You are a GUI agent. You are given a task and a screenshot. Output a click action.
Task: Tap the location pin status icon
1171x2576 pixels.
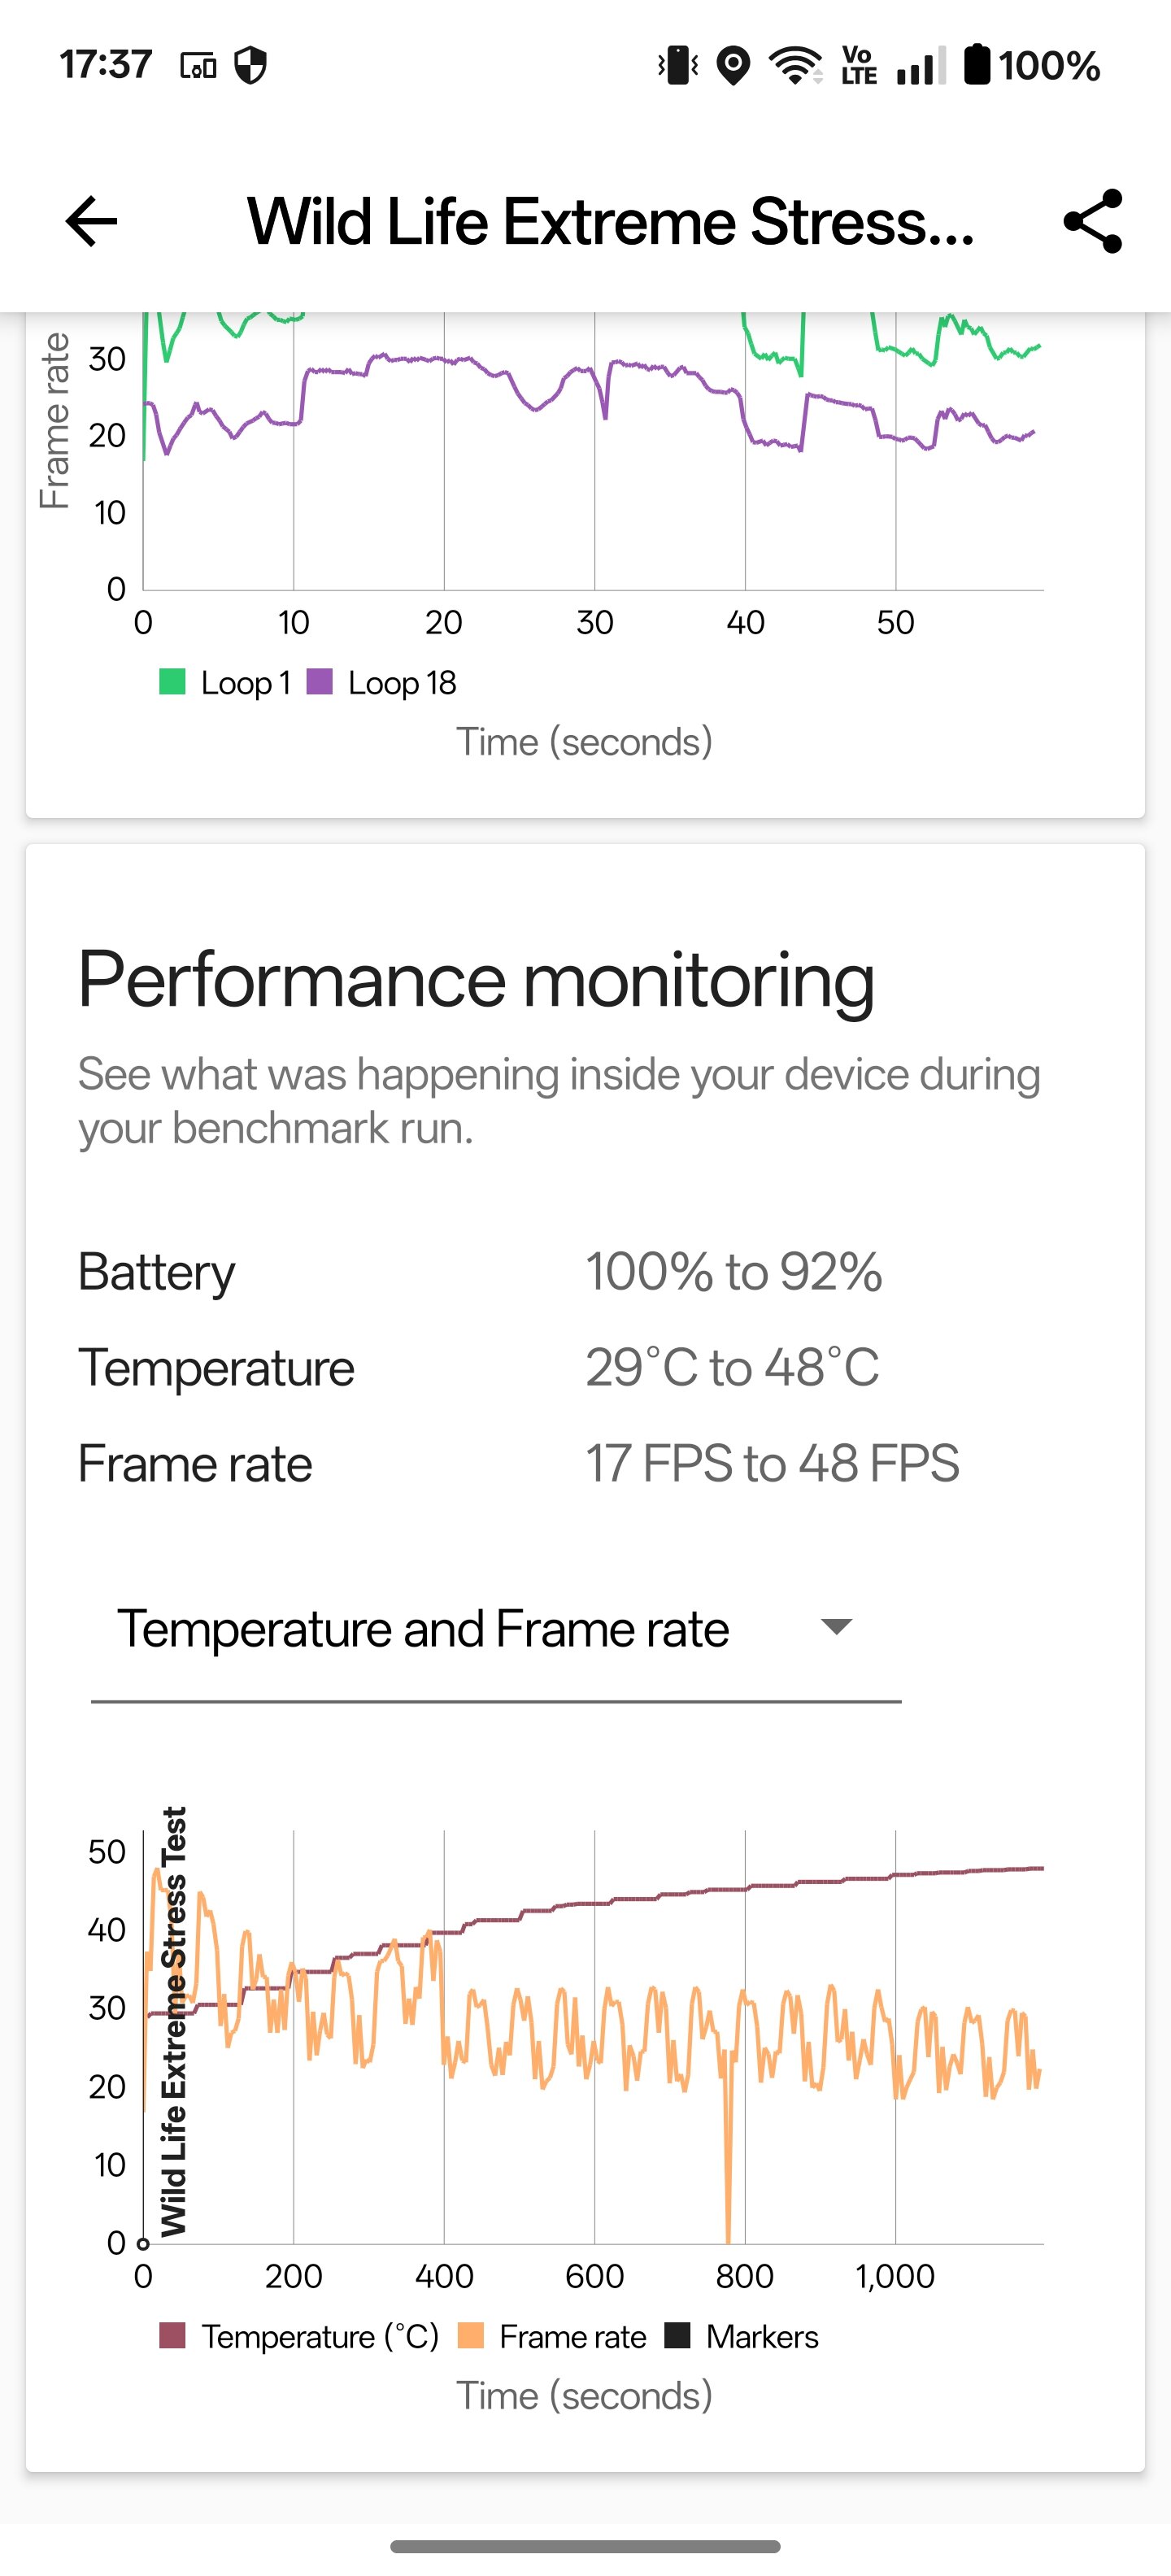734,66
